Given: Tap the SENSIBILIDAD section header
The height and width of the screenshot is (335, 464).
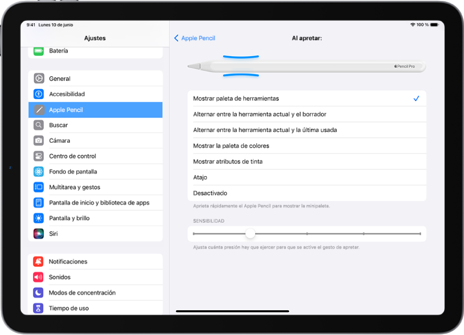Looking at the screenshot, I should [209, 221].
